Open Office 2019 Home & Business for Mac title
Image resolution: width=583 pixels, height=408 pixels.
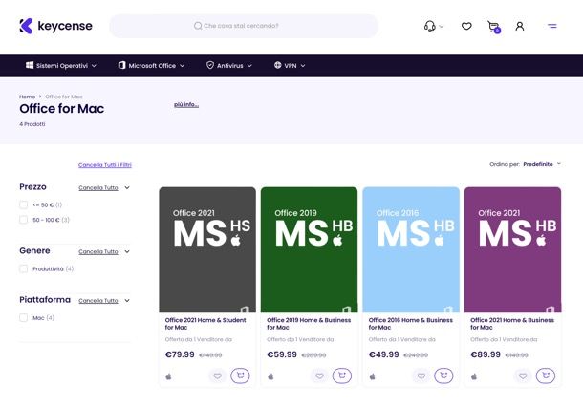(x=309, y=324)
